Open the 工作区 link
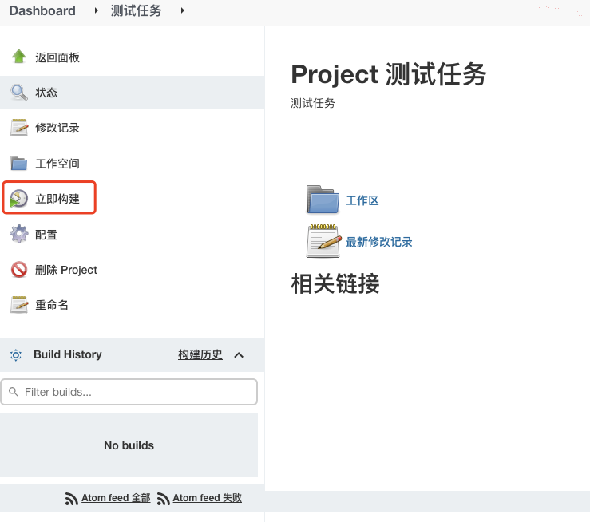This screenshot has width=590, height=522. pos(362,200)
